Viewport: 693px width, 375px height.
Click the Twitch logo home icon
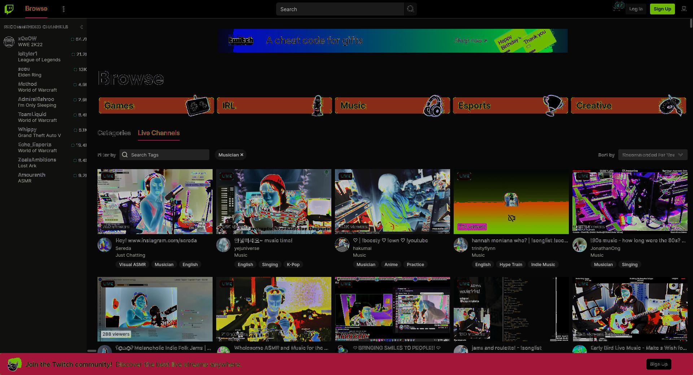[9, 9]
